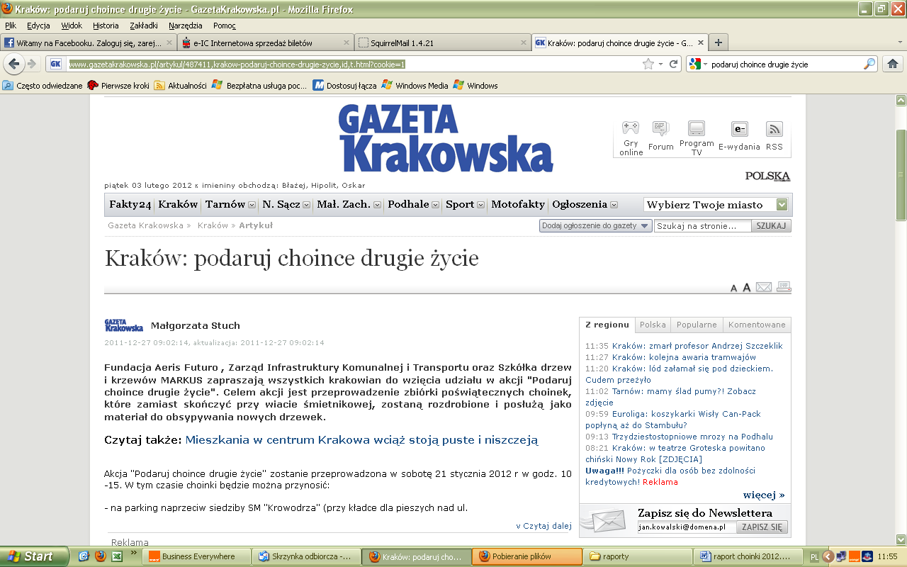Switch to Popularne news tab
The width and height of the screenshot is (907, 567).
click(x=697, y=325)
